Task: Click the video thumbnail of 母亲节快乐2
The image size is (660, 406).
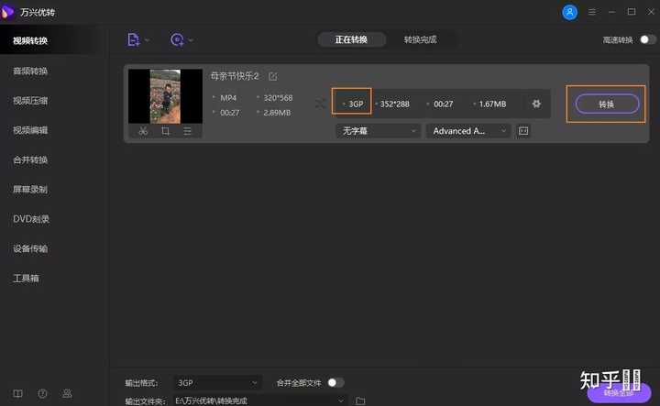Action: (165, 96)
